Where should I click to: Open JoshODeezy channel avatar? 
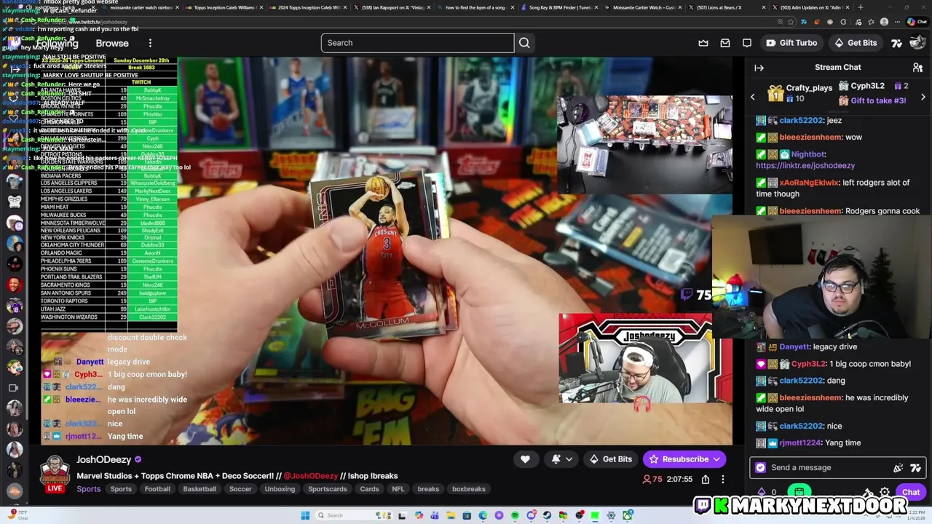55,471
